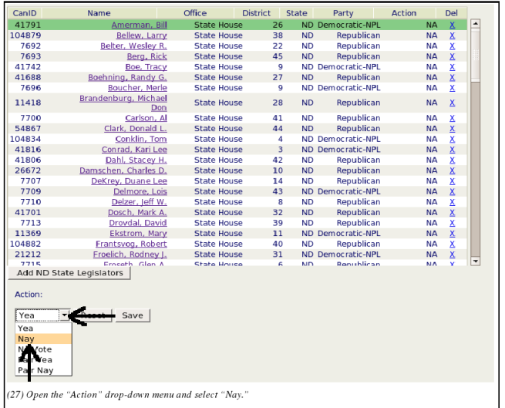The height and width of the screenshot is (408, 505).
Task: Click the Save button
Action: (x=133, y=315)
